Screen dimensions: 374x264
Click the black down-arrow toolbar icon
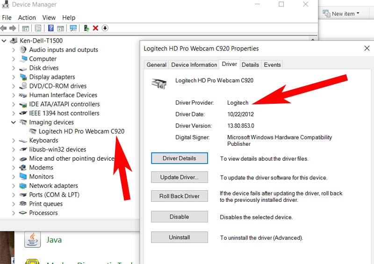tap(105, 28)
